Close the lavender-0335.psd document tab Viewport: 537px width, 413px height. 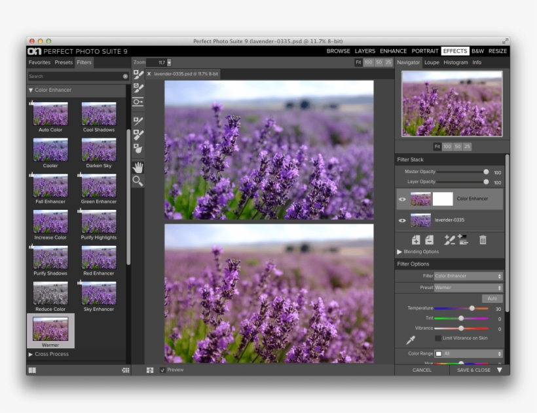149,75
